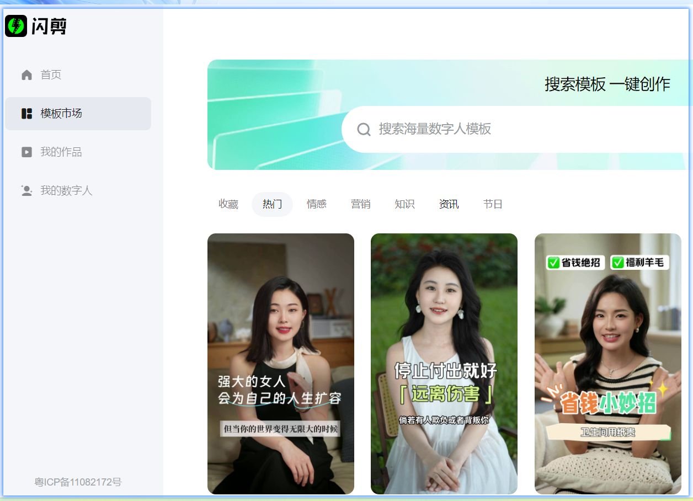Select the home icon next to 首页 text
Image resolution: width=693 pixels, height=501 pixels.
pyautogui.click(x=26, y=74)
